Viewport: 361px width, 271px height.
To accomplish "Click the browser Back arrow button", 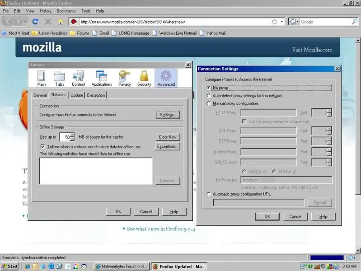I will tap(8, 22).
